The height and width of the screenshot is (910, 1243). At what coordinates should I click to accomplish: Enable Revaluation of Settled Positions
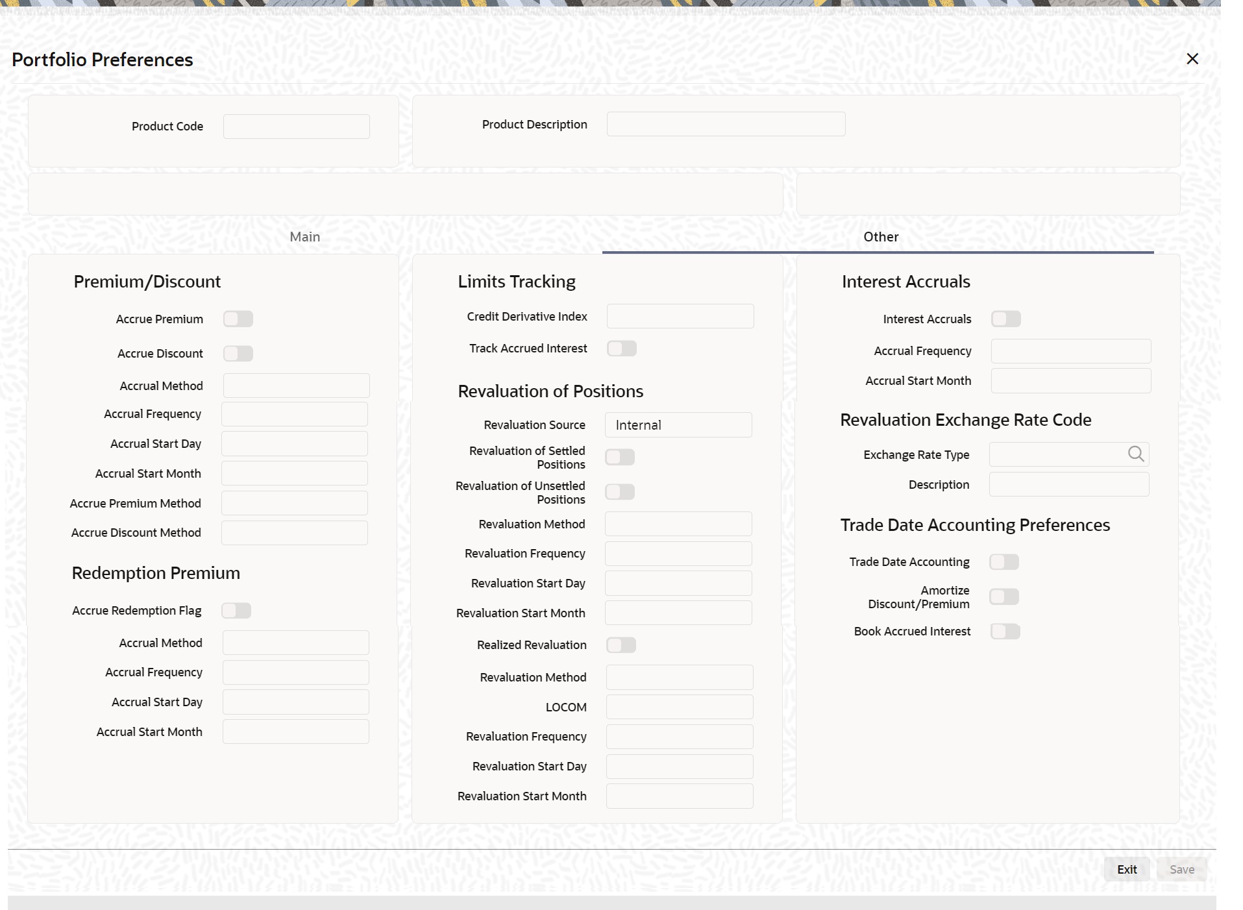click(619, 456)
